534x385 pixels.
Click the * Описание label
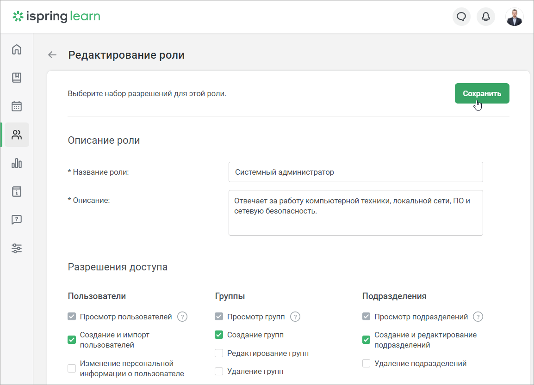pyautogui.click(x=89, y=200)
